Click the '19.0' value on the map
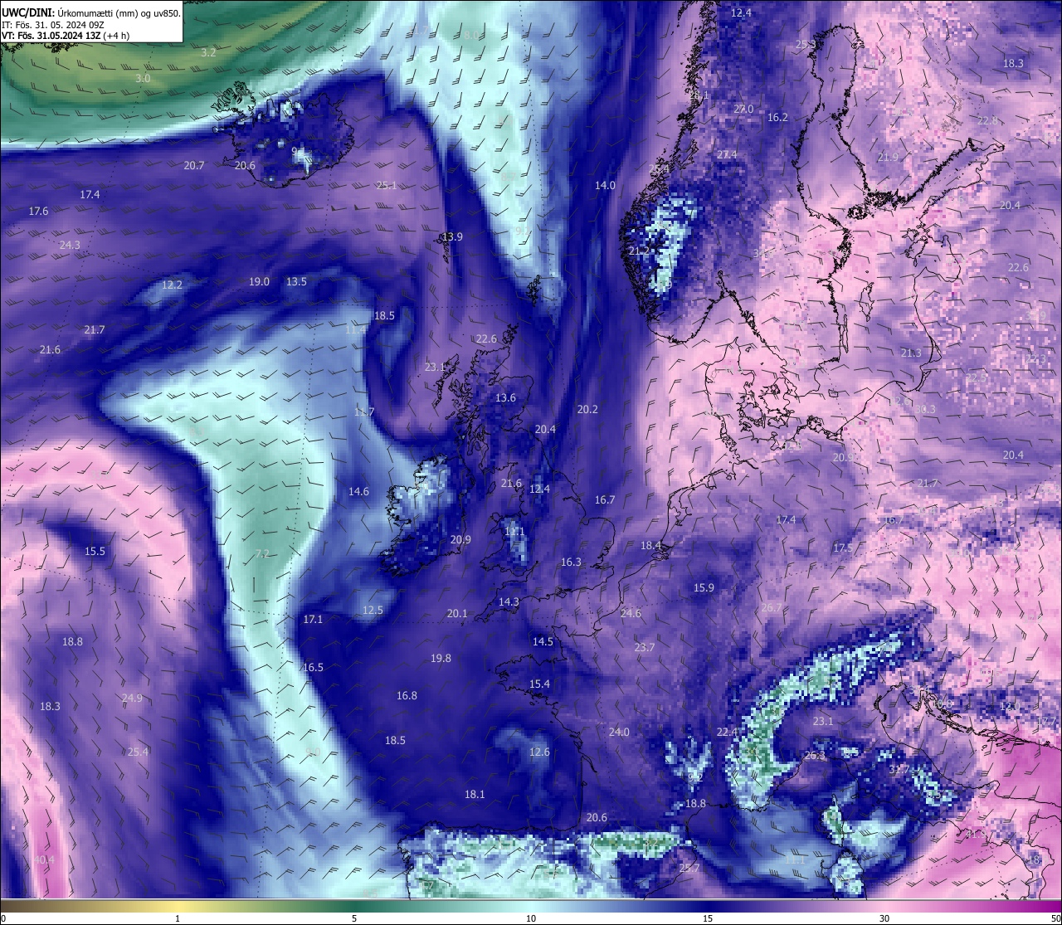 coord(259,282)
